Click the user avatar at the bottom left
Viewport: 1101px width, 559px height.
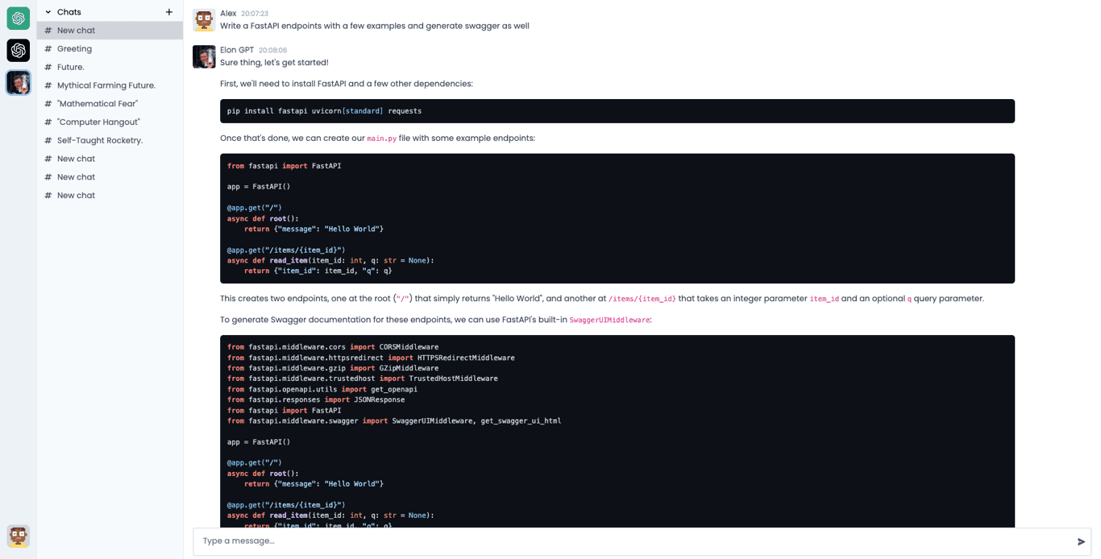[x=18, y=536]
